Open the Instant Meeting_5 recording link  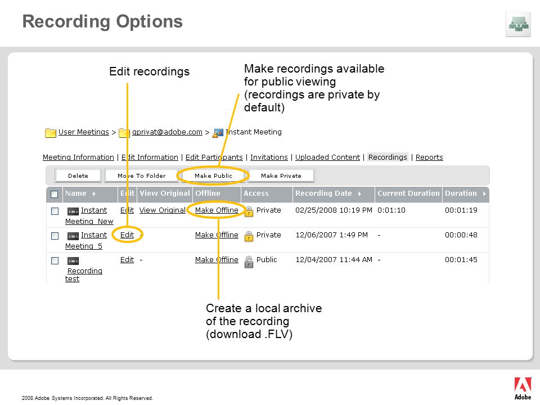point(87,241)
